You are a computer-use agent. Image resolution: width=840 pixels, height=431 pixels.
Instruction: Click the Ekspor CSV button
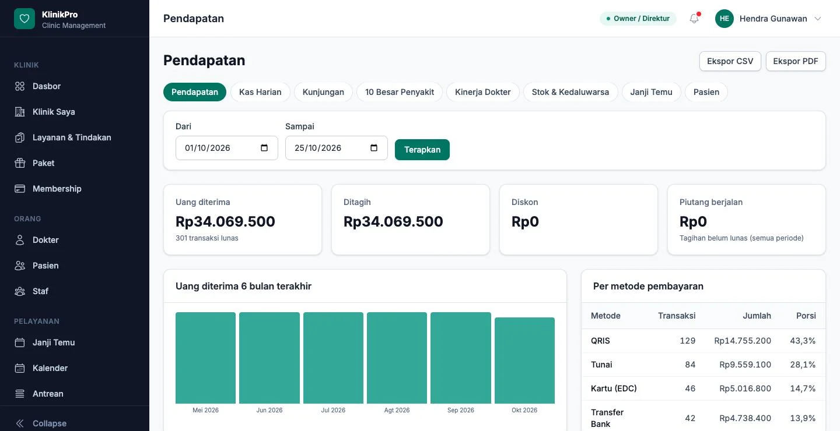coord(730,61)
